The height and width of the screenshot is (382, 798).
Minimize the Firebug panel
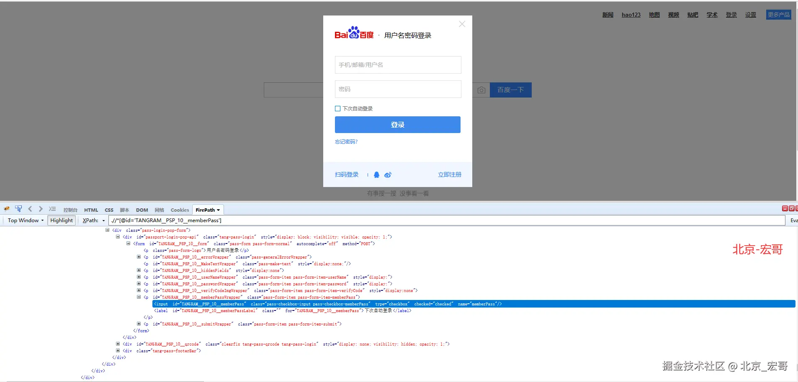pyautogui.click(x=785, y=208)
